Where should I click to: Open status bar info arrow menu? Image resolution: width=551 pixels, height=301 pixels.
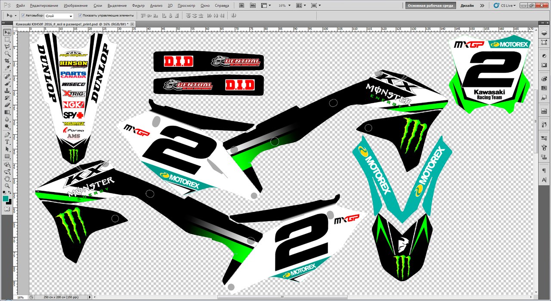click(x=90, y=297)
